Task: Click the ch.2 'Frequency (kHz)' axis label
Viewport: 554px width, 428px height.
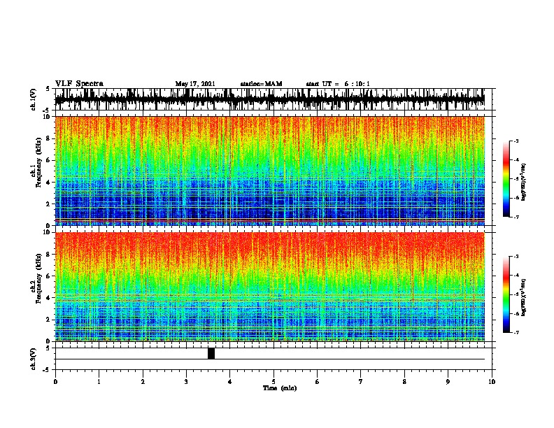Action: click(x=38, y=278)
